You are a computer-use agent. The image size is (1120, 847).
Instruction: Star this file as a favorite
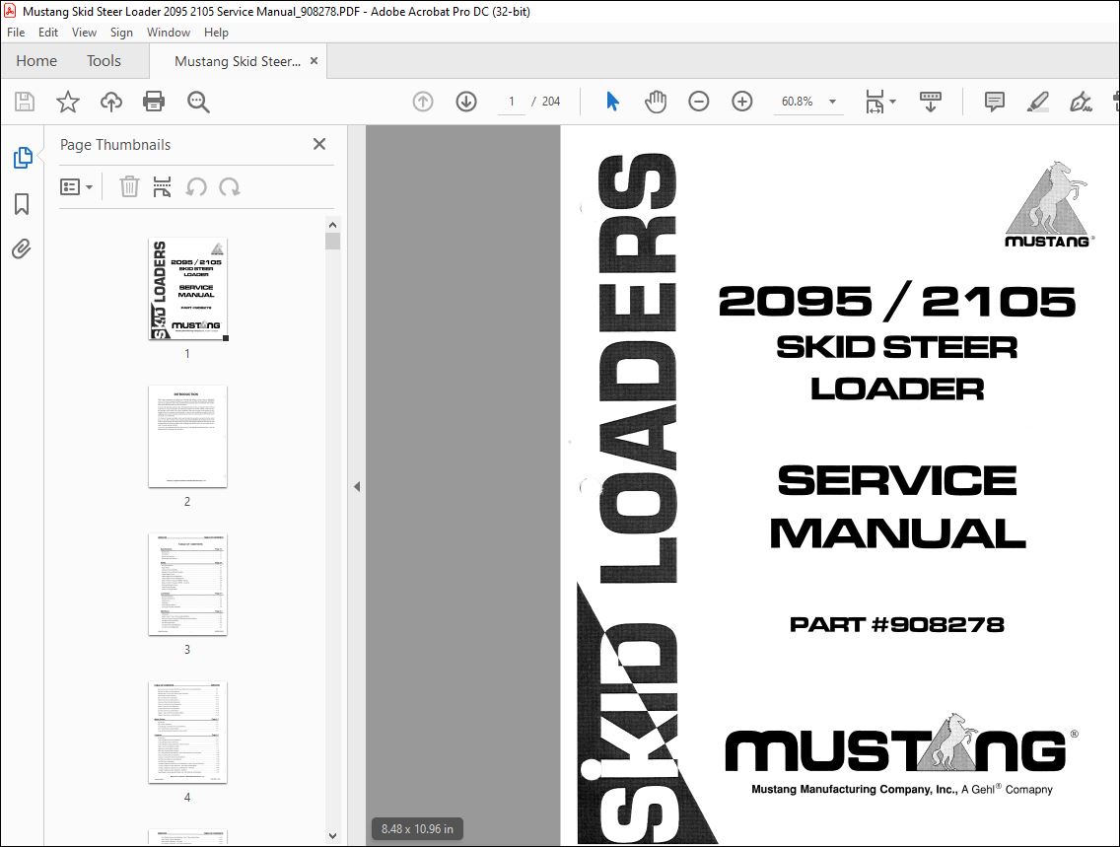68,102
